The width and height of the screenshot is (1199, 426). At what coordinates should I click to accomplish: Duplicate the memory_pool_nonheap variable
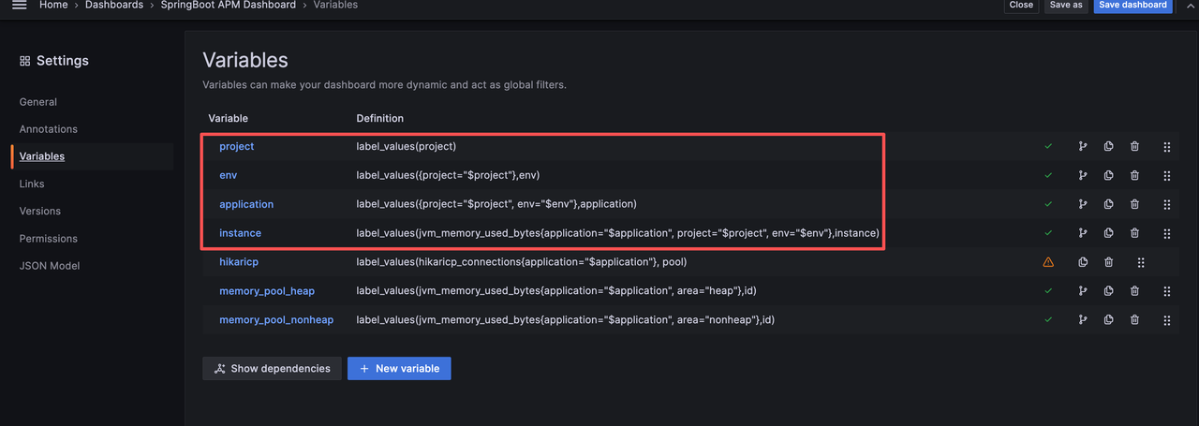[1108, 320]
